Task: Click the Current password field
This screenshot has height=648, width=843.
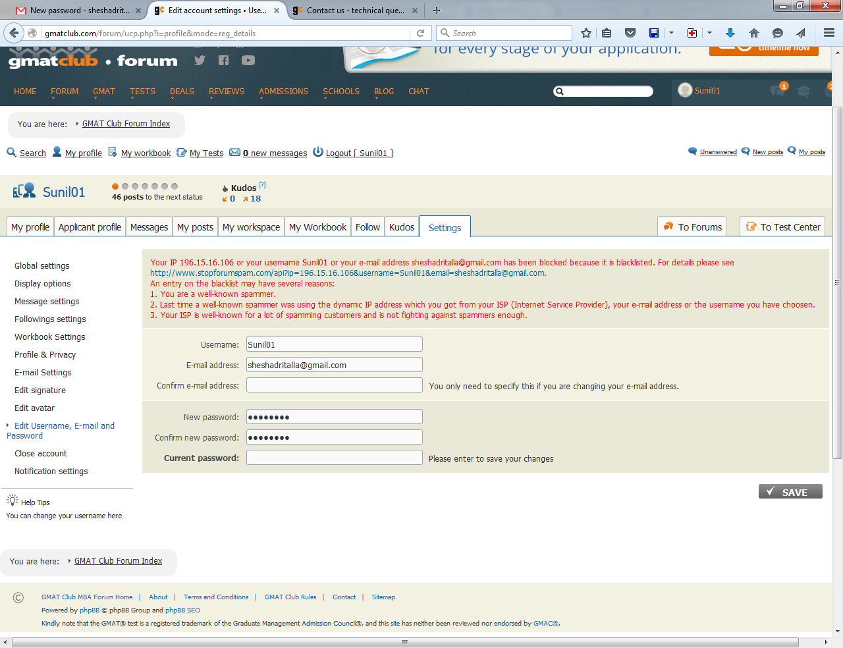Action: (x=335, y=458)
